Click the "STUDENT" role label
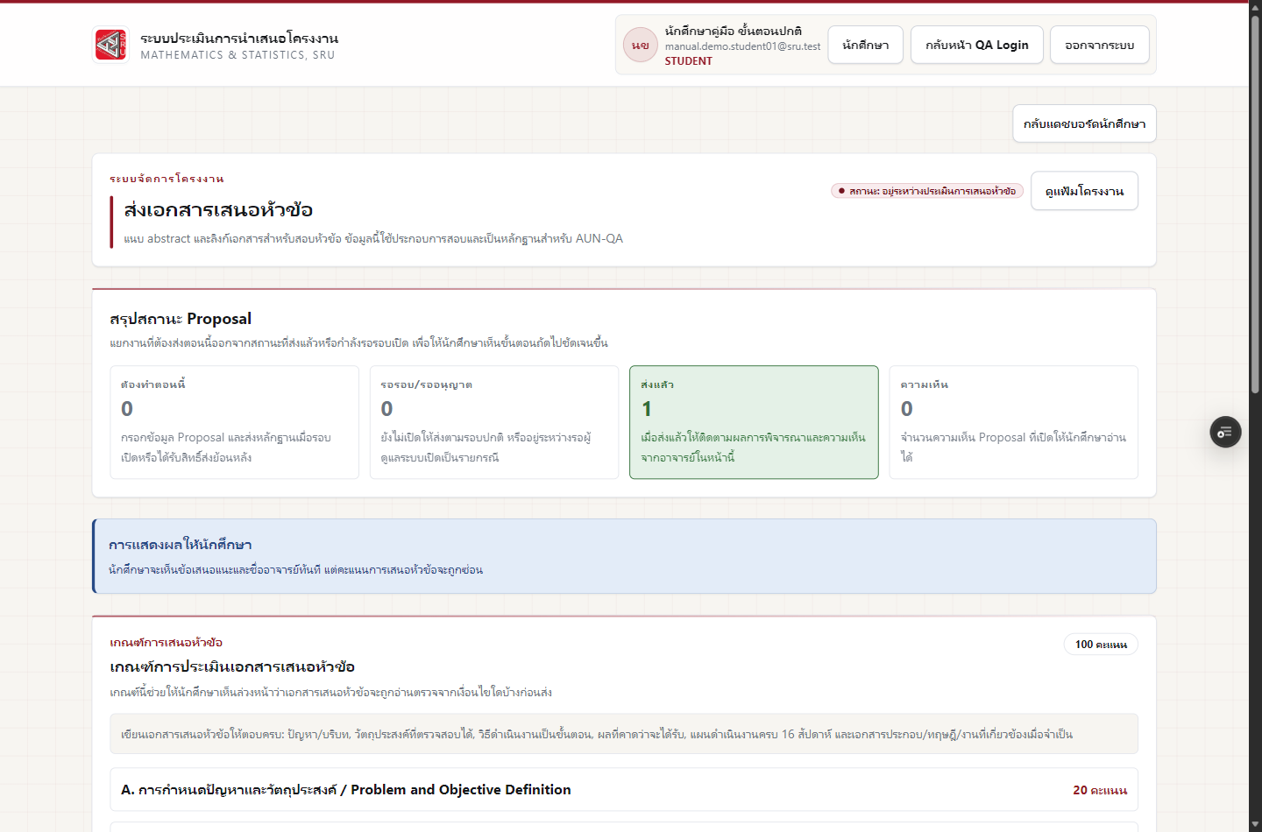Image resolution: width=1262 pixels, height=832 pixels. pos(689,61)
